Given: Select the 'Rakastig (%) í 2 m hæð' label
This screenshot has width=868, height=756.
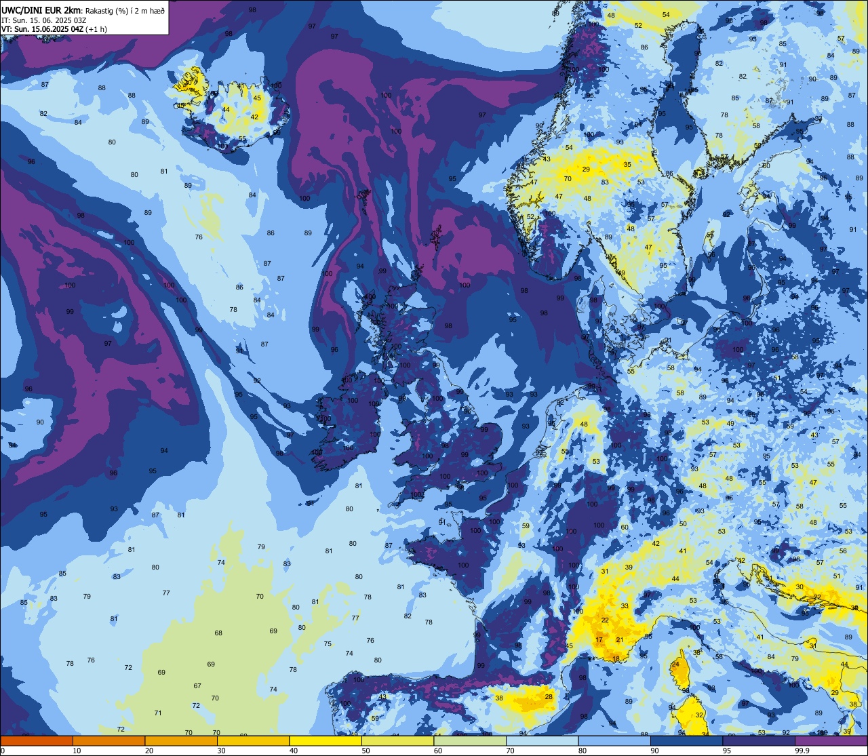Looking at the screenshot, I should coord(125,10).
